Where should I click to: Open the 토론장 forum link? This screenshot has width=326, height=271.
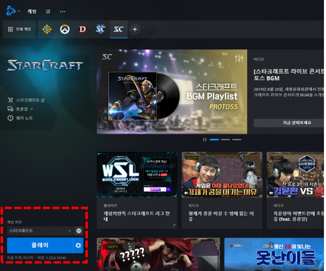(x=24, y=109)
